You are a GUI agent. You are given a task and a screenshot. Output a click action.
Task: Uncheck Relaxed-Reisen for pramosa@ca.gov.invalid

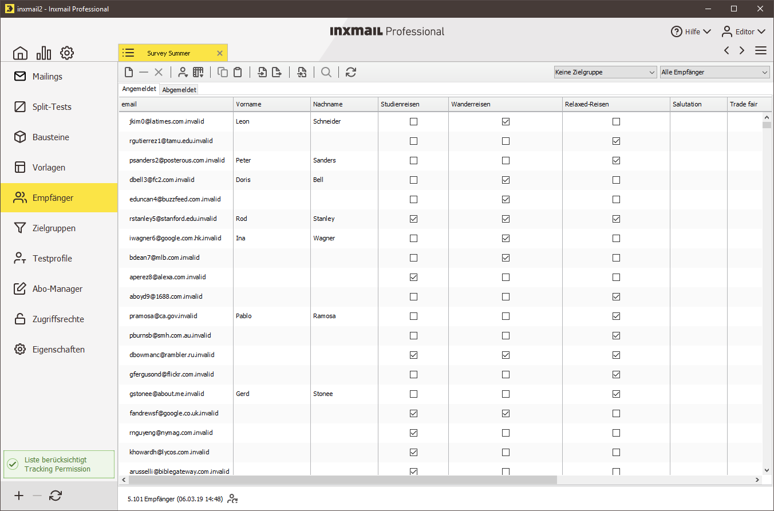pyautogui.click(x=616, y=316)
